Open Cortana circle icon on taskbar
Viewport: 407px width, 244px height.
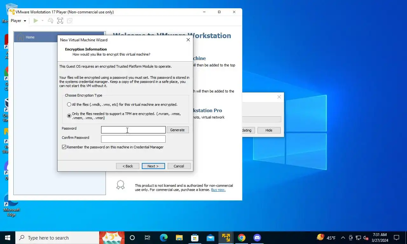pos(132,238)
